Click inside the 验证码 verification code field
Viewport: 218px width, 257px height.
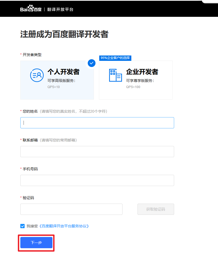[71, 209]
